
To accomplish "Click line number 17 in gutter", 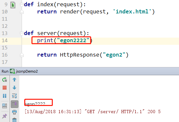I will 5,62.
